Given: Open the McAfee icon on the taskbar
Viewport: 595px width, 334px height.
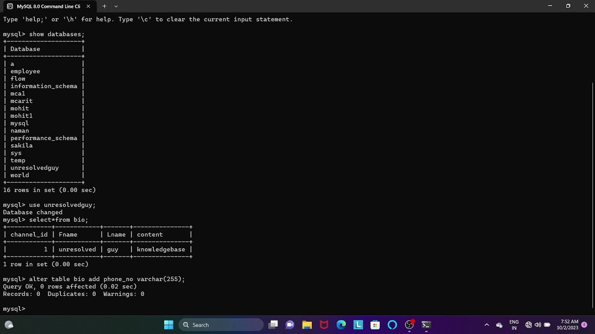Looking at the screenshot, I should pos(324,325).
